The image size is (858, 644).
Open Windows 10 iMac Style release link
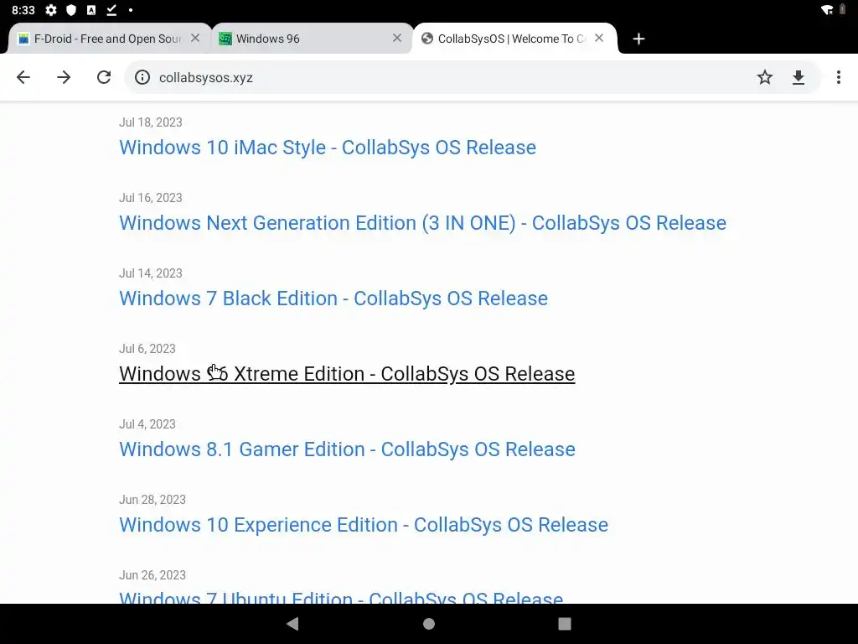[328, 148]
